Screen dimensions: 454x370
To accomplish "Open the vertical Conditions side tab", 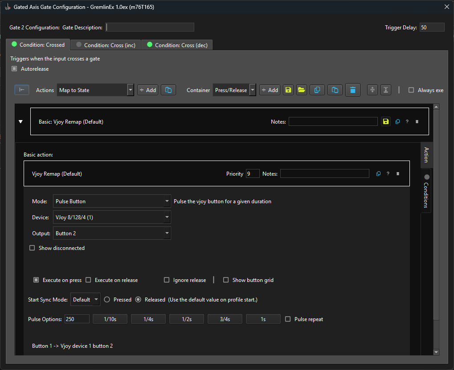I will [x=426, y=192].
